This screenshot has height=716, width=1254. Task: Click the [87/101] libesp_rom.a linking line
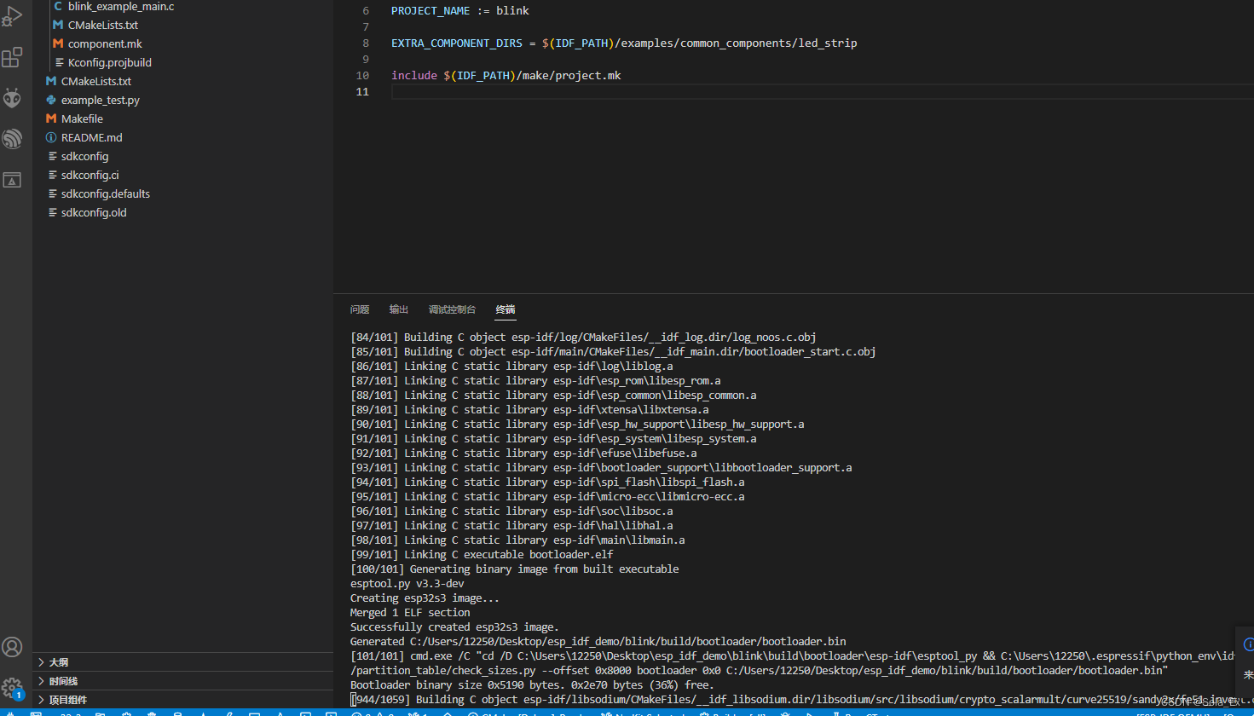535,381
